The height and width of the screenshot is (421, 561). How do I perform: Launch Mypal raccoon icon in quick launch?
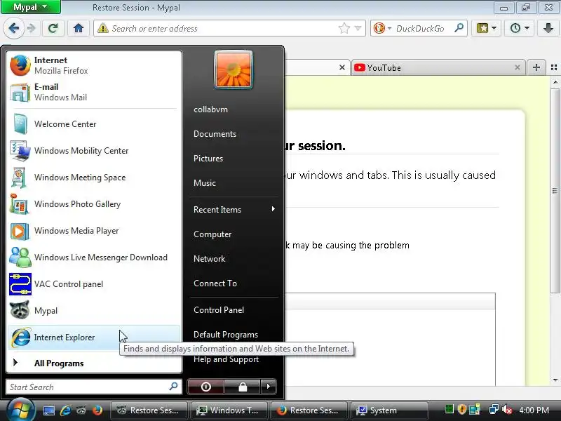point(81,410)
